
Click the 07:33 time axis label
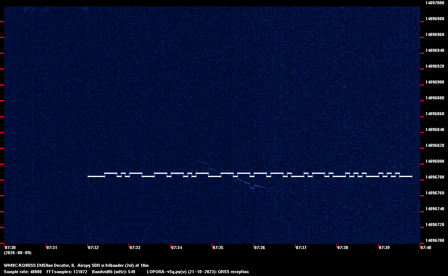(x=135, y=247)
